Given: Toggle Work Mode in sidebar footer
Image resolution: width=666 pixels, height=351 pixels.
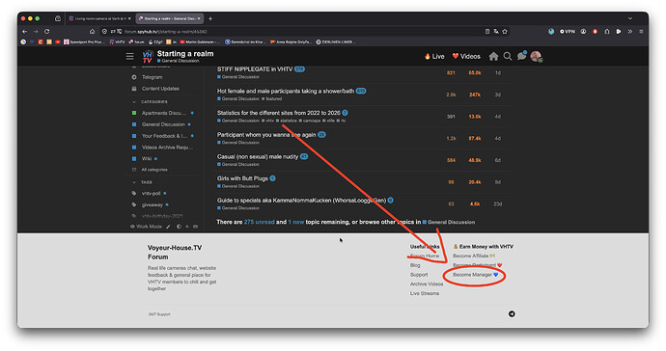Looking at the screenshot, I should [146, 227].
